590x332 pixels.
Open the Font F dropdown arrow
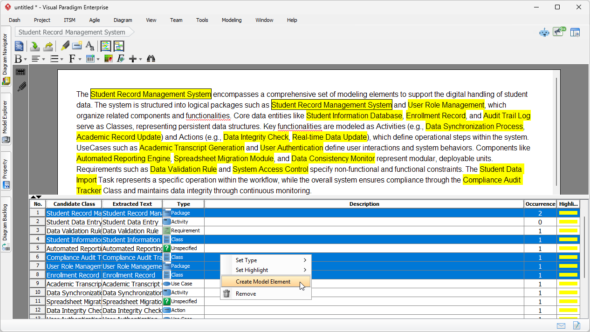pyautogui.click(x=80, y=59)
